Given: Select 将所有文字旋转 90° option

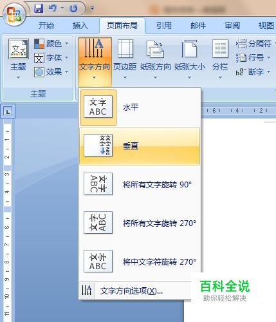Looking at the screenshot, I should click(140, 184).
